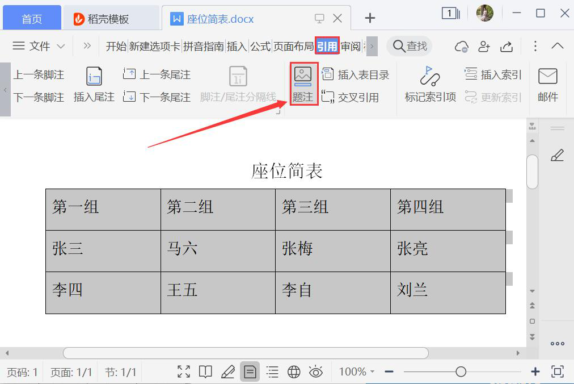Click fit page to window icon

point(557,372)
